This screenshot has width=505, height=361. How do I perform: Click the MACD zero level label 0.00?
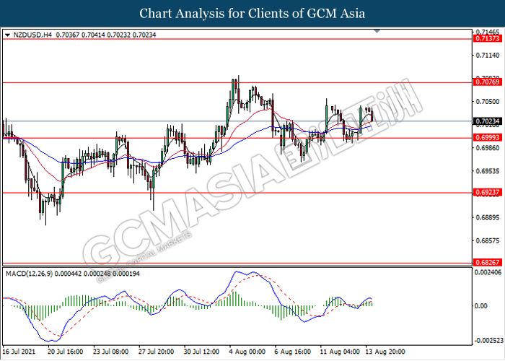pyautogui.click(x=481, y=305)
